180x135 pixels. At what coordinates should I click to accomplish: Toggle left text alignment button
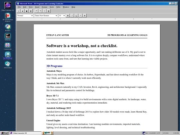pyautogui.click(x=80, y=15)
